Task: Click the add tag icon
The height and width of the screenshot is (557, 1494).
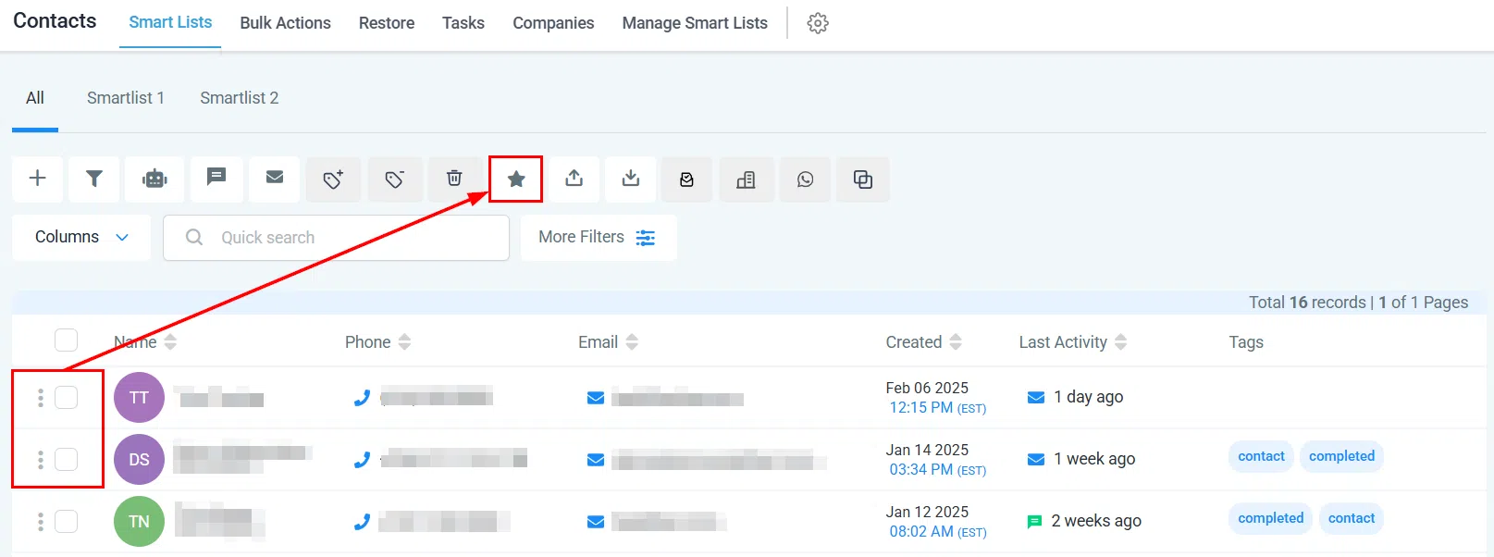Action: pos(334,179)
